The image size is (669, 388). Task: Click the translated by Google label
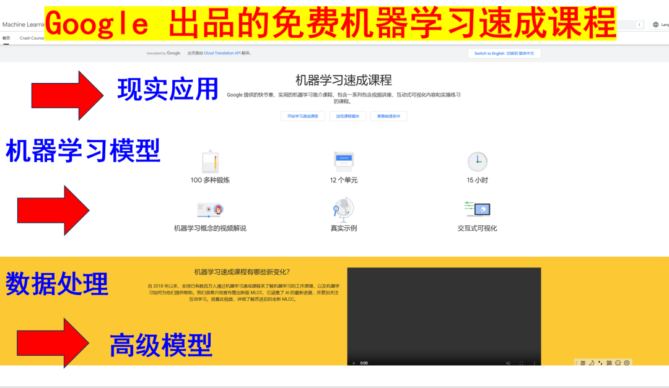pyautogui.click(x=164, y=53)
